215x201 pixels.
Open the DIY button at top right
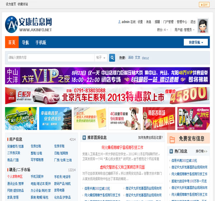point(204,5)
